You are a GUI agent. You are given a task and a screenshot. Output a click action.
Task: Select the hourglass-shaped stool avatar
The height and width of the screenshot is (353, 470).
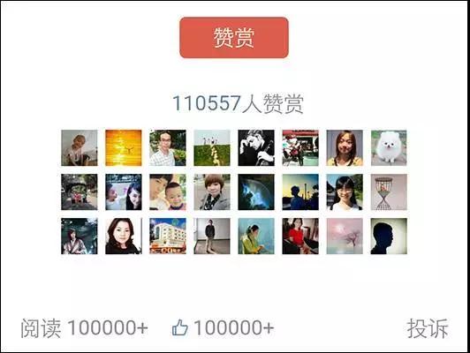(x=389, y=192)
